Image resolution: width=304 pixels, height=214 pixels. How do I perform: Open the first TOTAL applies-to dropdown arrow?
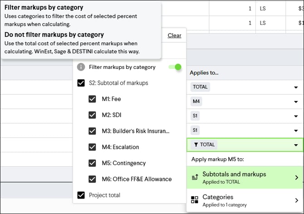point(296,88)
